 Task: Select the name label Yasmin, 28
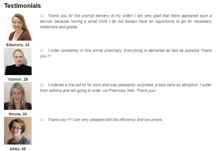coord(18,79)
